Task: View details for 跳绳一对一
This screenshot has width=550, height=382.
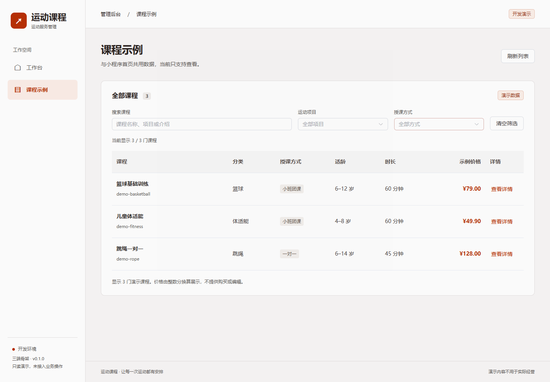Action: (x=502, y=254)
